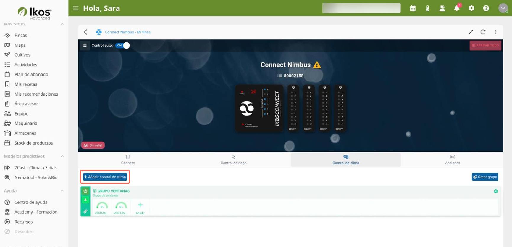The height and width of the screenshot is (247, 512).
Task: Collapse the Modelos predictivos section
Action: [62, 156]
